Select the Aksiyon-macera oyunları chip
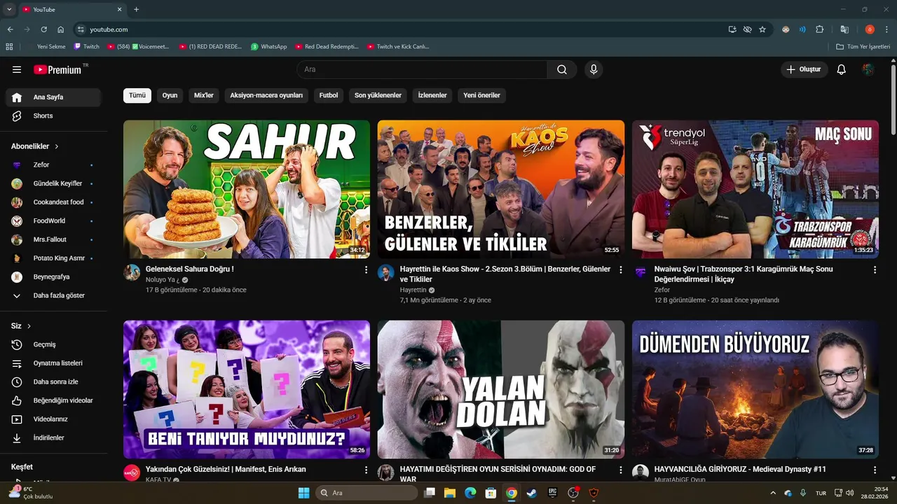897x504 pixels. pos(266,95)
